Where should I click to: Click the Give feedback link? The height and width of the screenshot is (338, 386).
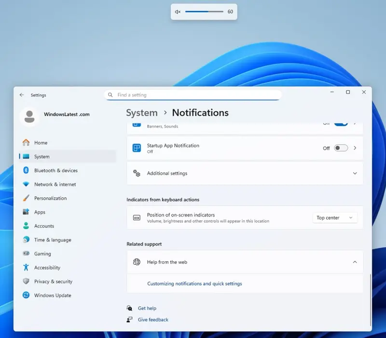click(x=153, y=320)
